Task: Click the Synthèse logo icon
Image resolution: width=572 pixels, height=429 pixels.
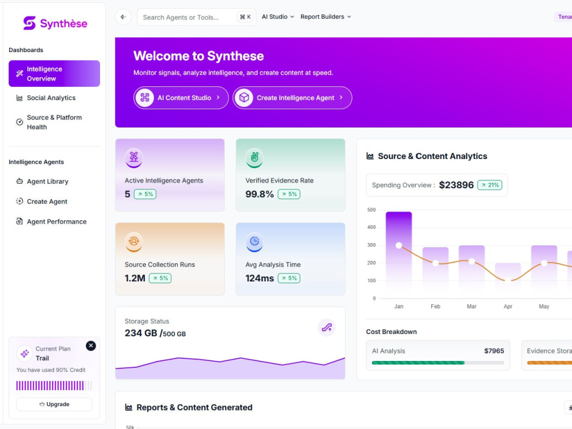Action: click(x=30, y=23)
